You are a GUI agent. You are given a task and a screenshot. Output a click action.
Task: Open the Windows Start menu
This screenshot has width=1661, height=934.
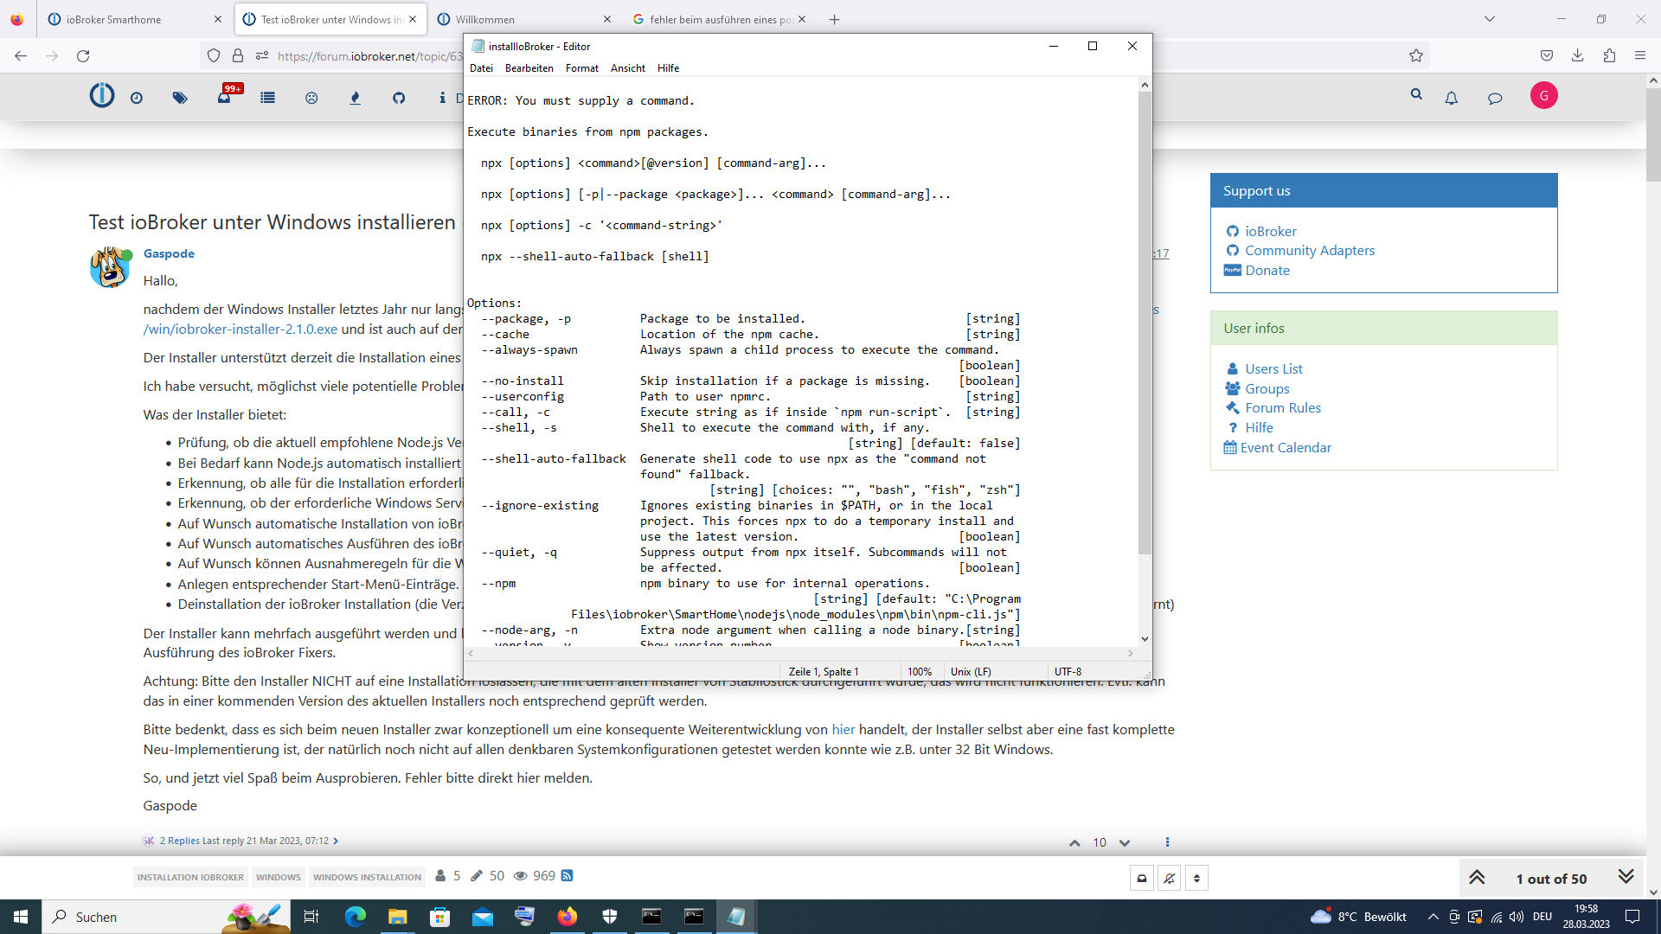[21, 917]
